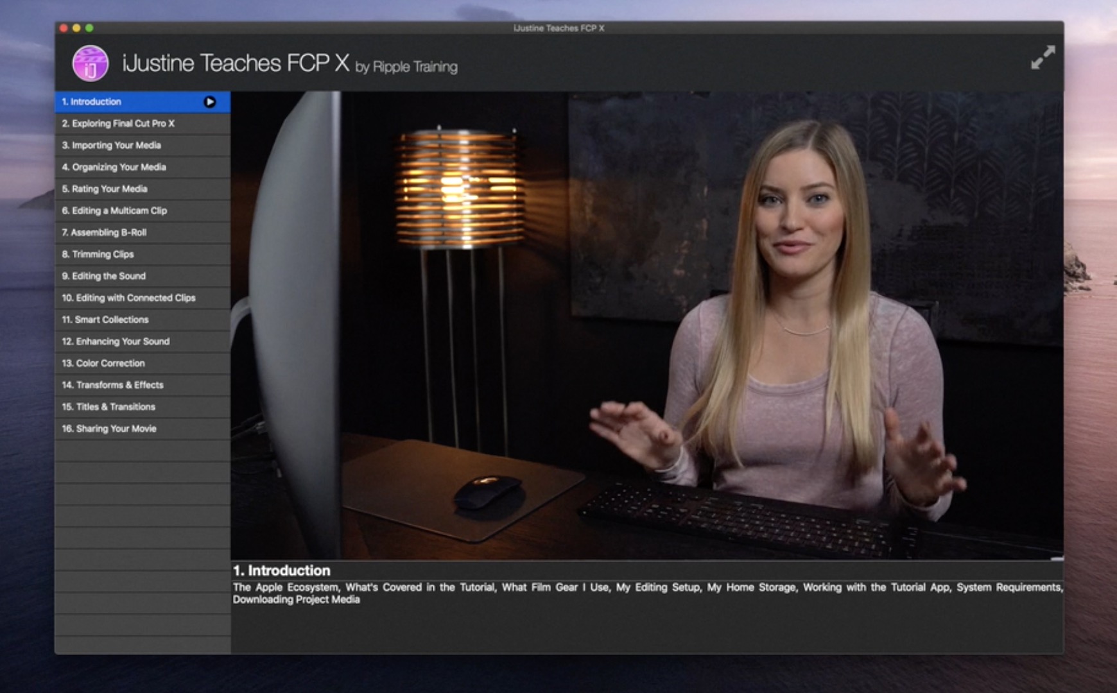Click the "iJustine Teaches FCP X" header title
Screen dimensions: 1117x693
coord(236,63)
